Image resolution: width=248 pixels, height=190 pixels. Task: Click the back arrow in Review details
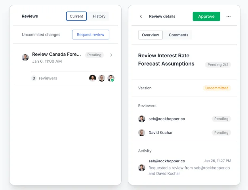[x=141, y=17]
